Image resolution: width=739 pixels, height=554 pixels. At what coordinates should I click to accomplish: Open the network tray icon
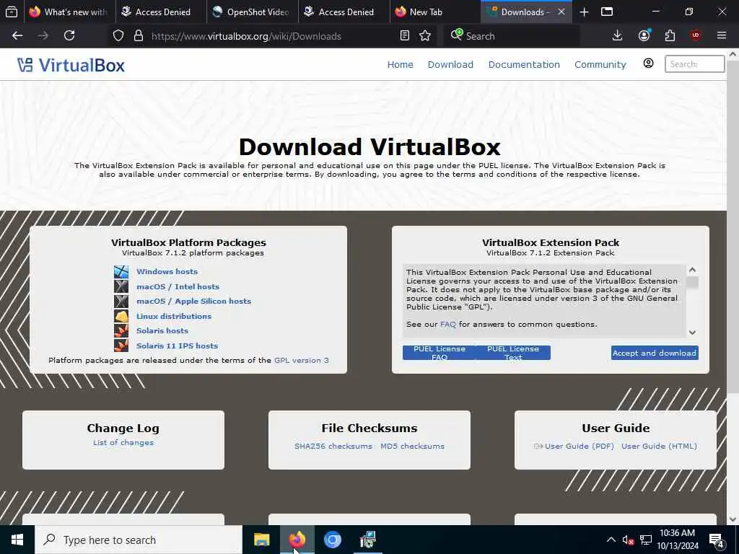pyautogui.click(x=646, y=540)
